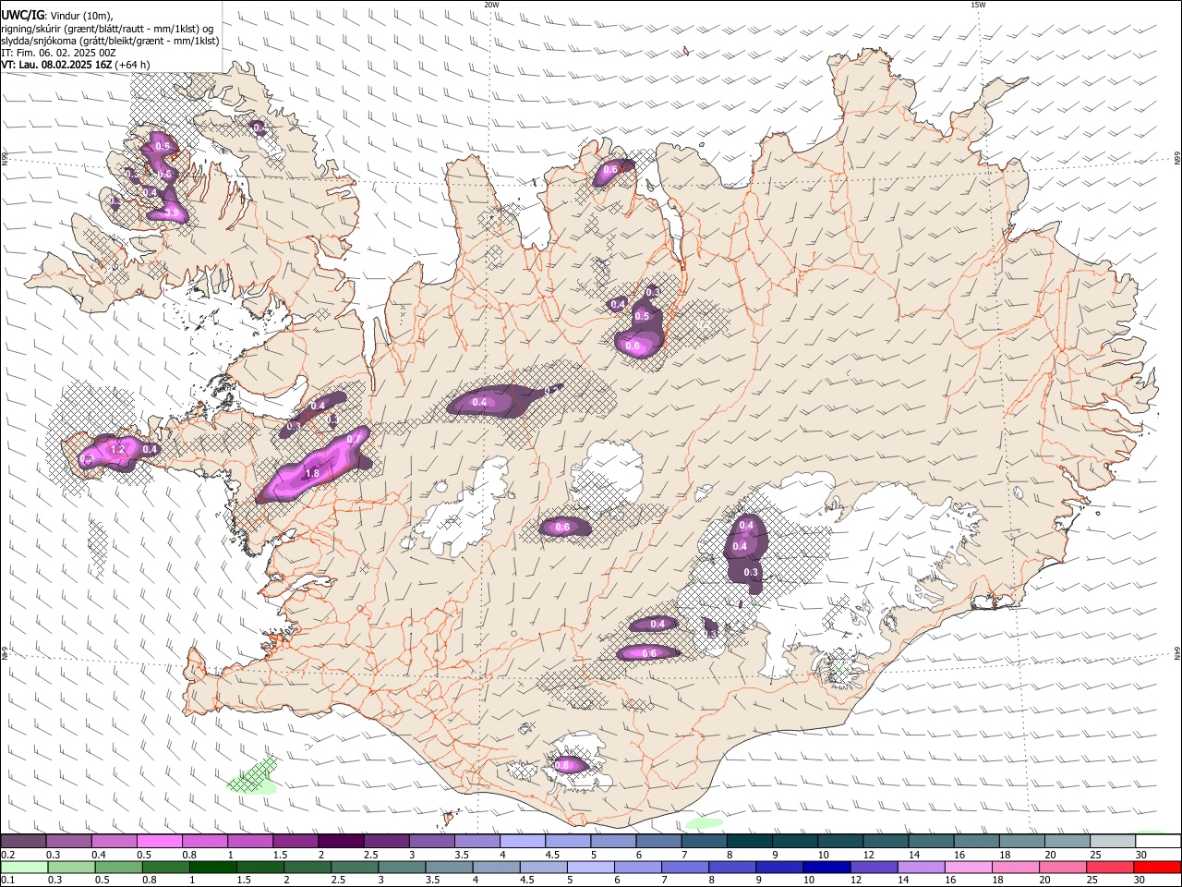
Task: Pick the lower scale red swatch starting at 25
Action: tap(1110, 868)
